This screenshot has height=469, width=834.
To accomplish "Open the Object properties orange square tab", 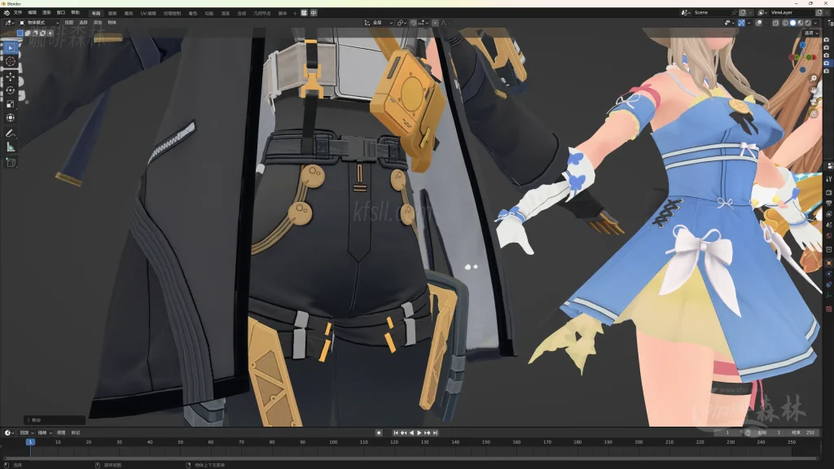I will coord(828,263).
